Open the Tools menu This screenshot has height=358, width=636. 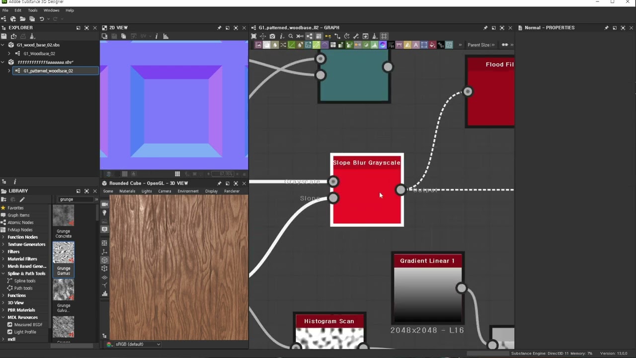[x=33, y=10]
